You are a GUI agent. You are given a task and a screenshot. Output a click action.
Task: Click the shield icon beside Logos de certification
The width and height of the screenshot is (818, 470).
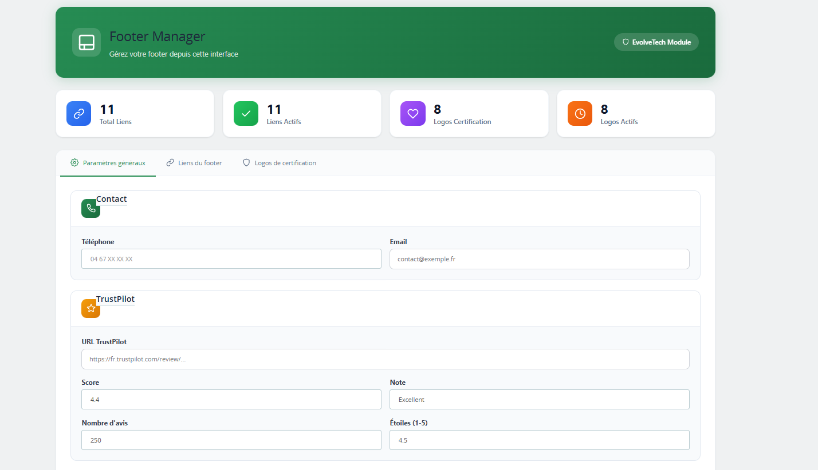[x=246, y=162]
